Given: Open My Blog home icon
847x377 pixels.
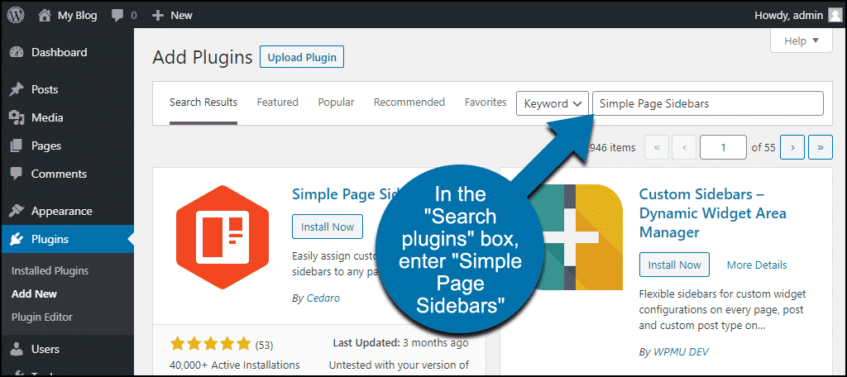Looking at the screenshot, I should [45, 15].
